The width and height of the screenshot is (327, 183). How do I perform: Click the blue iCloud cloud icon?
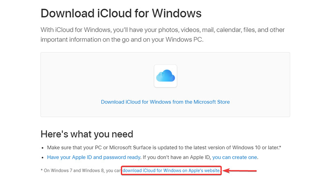click(x=166, y=76)
